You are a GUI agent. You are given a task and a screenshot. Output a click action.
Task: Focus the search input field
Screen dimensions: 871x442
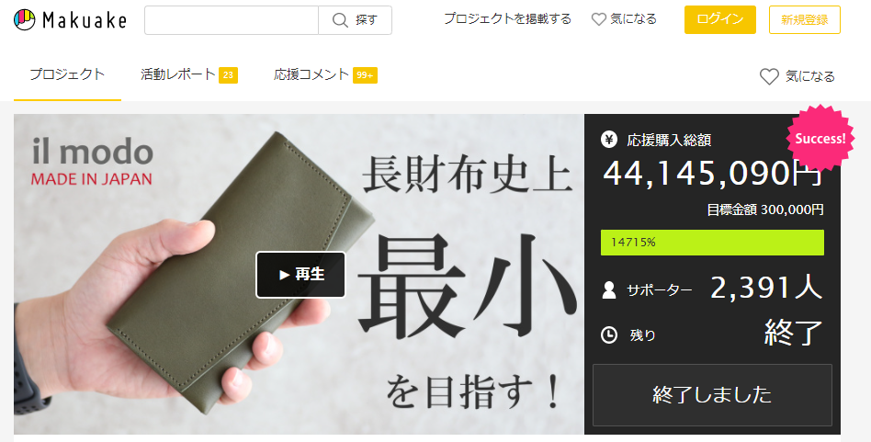[x=232, y=20]
